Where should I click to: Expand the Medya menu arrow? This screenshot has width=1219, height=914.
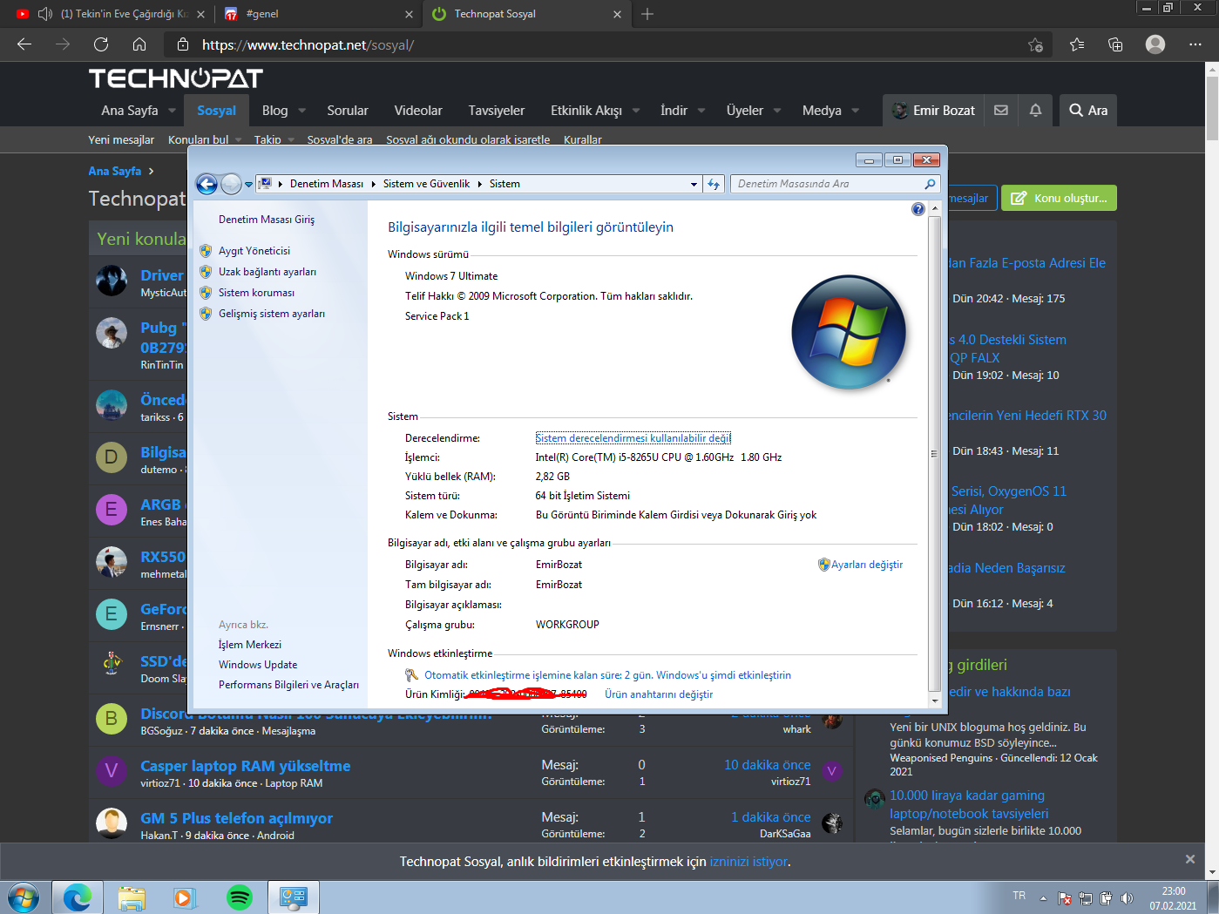pyautogui.click(x=855, y=111)
